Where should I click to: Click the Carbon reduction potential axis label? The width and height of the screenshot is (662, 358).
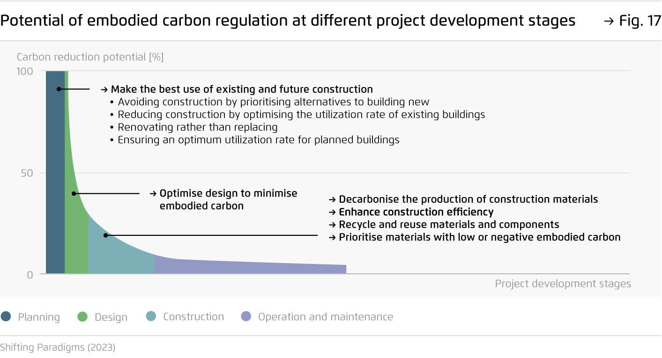click(x=90, y=57)
